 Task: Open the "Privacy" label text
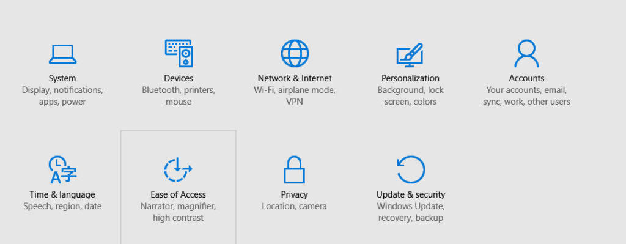click(x=294, y=194)
